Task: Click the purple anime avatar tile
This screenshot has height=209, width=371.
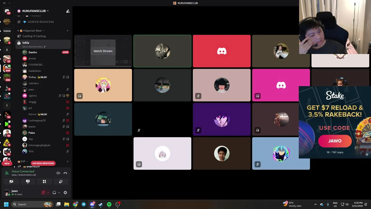Action: click(x=222, y=119)
